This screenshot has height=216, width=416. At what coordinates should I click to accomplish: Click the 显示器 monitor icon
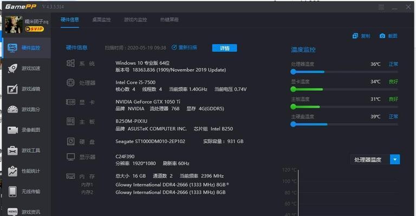(x=70, y=157)
